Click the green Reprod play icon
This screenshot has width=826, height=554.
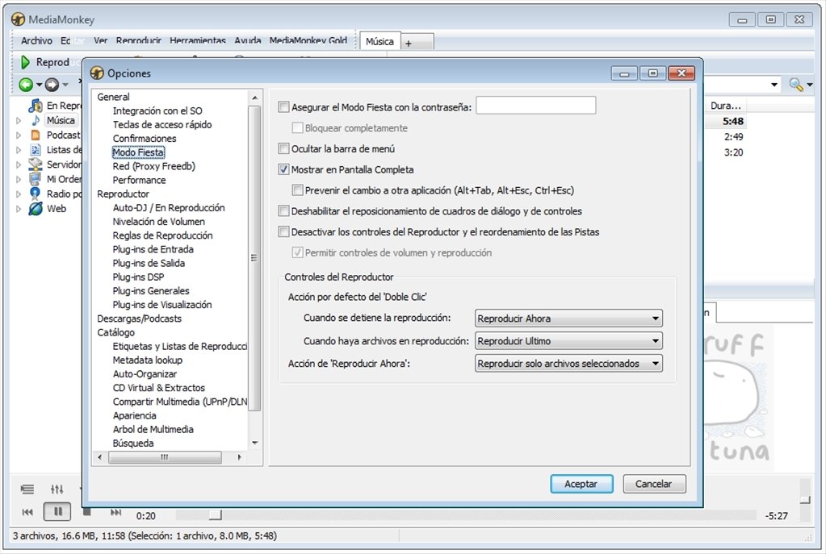click(x=25, y=62)
